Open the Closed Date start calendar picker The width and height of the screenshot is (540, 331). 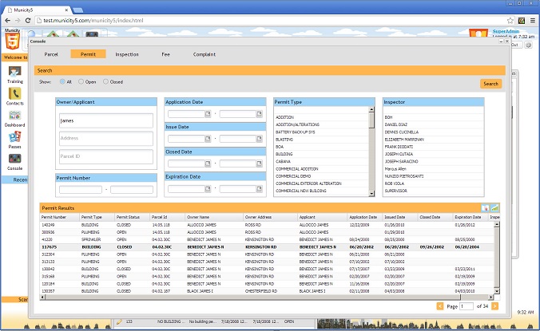click(x=208, y=164)
